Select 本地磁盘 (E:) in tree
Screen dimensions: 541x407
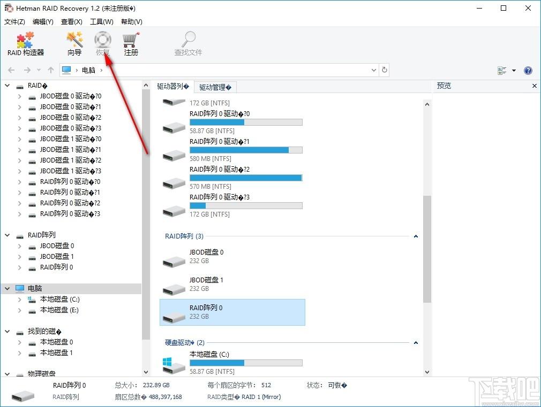tap(59, 310)
